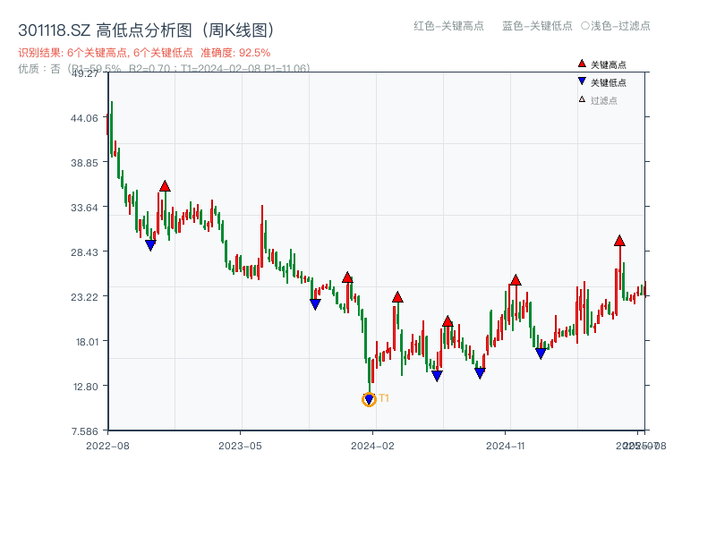Image resolution: width=716 pixels, height=537 pixels.
Task: Select the blue 关键低点 legend triangle icon
Action: 582,81
